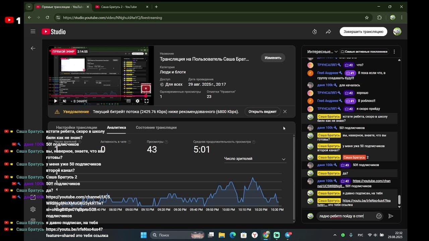The width and height of the screenshot is (429, 241).
Task: Enter fullscreen in the preview player
Action: pos(146,101)
